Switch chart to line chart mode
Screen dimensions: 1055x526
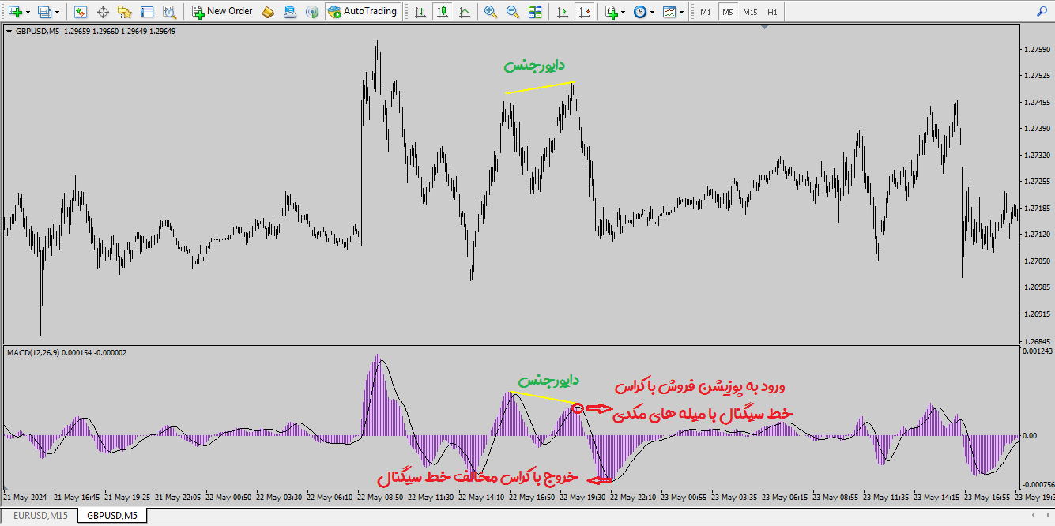[x=464, y=12]
